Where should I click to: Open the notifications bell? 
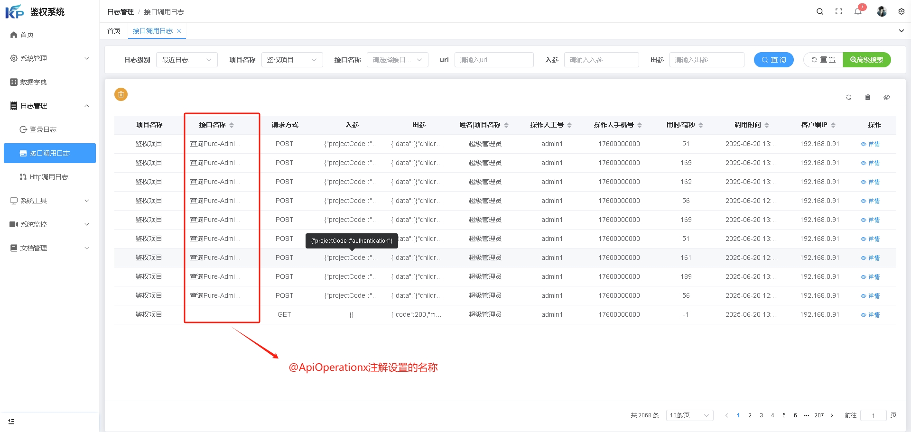[857, 12]
